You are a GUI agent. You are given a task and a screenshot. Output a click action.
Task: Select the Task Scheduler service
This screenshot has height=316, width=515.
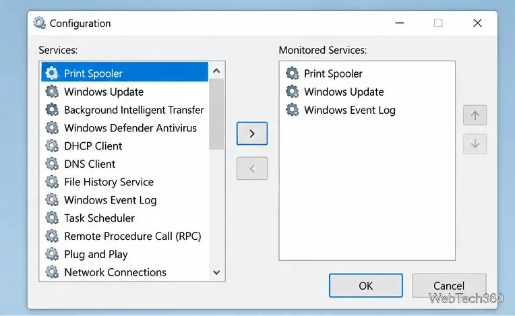pos(125,218)
